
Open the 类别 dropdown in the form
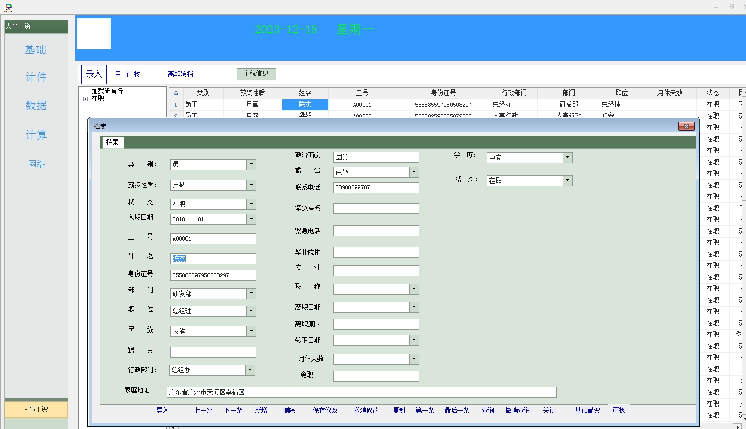click(x=251, y=164)
